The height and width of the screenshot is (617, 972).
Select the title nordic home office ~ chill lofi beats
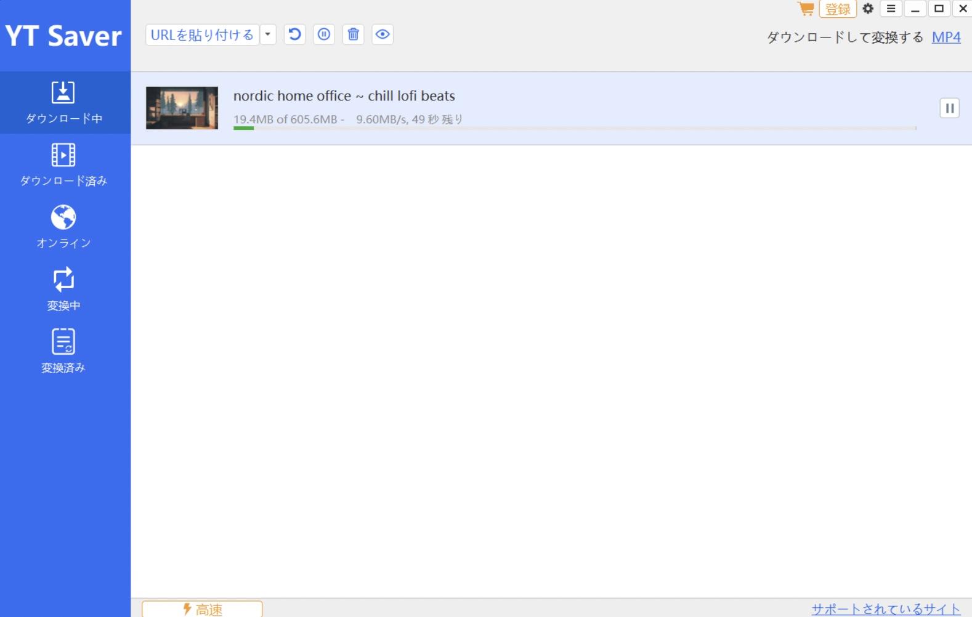(344, 96)
